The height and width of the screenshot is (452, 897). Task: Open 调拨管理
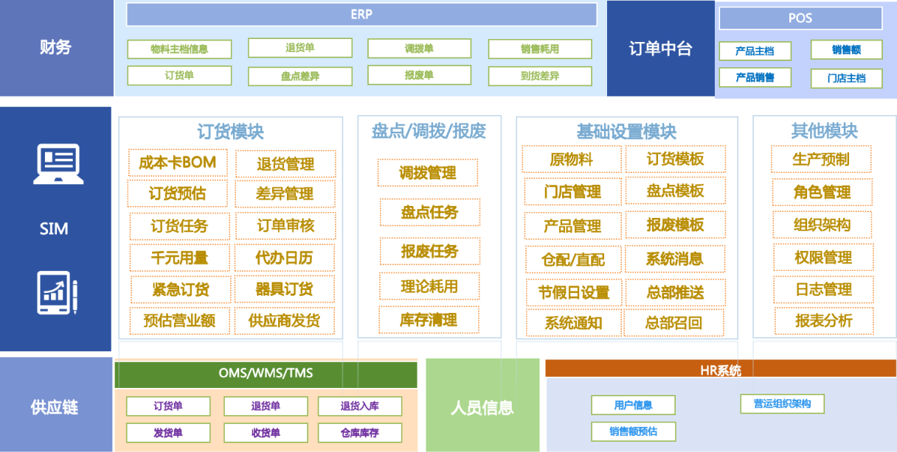[428, 173]
